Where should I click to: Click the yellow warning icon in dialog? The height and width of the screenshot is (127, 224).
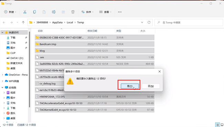pyautogui.click(x=70, y=81)
